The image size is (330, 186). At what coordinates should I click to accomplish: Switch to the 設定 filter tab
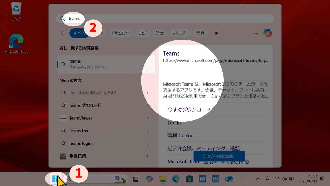point(160,33)
